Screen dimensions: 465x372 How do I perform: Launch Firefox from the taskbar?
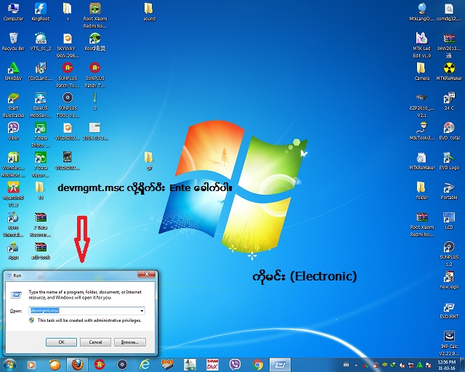(76, 364)
